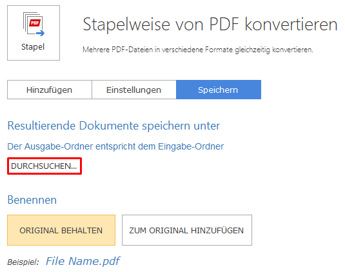Click the Resultierende Dokumente speichern unter heading
Viewport: 345px width, 272px height.
113,126
